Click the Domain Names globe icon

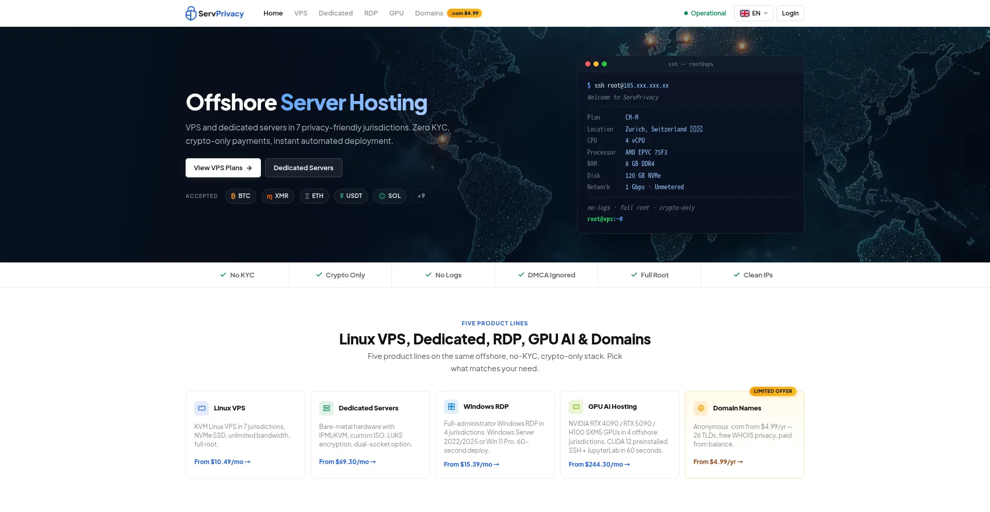pyautogui.click(x=701, y=408)
